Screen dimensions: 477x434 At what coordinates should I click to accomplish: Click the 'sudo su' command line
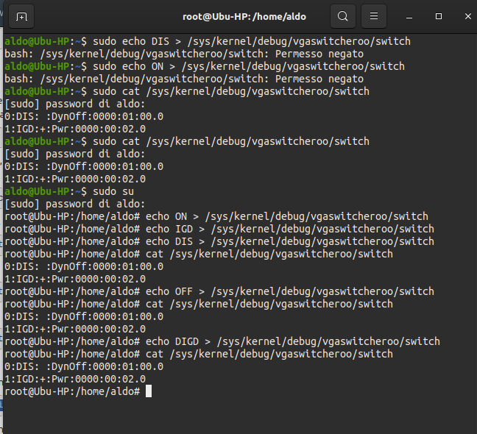tap(69, 191)
